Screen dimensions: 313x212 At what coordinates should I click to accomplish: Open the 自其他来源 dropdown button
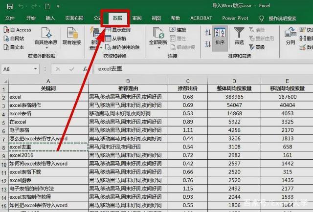pyautogui.click(x=46, y=38)
